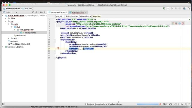
Task: Close the WordCountDemo editor tab
Action: [66, 12]
